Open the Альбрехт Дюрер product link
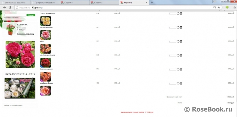This screenshot has width=237, height=117. [x=47, y=83]
